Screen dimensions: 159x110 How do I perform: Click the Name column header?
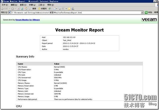coord(20,64)
